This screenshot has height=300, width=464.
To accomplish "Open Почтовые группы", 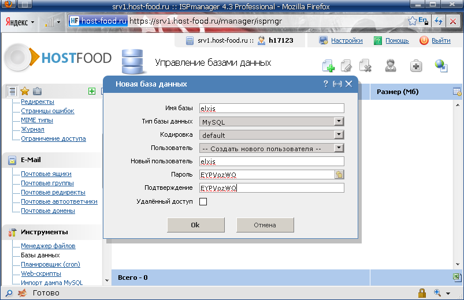I will click(x=47, y=183).
